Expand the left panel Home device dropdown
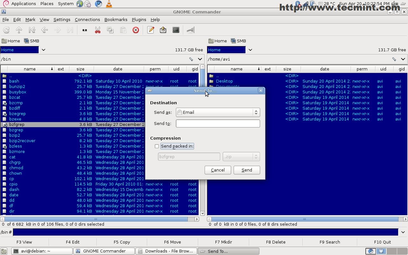The height and width of the screenshot is (255, 408). point(43,50)
